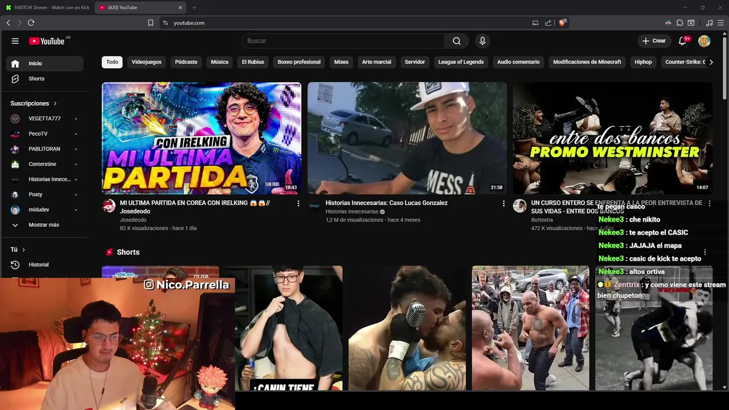Image resolution: width=729 pixels, height=410 pixels.
Task: Click the search magnifier button
Action: click(x=457, y=41)
